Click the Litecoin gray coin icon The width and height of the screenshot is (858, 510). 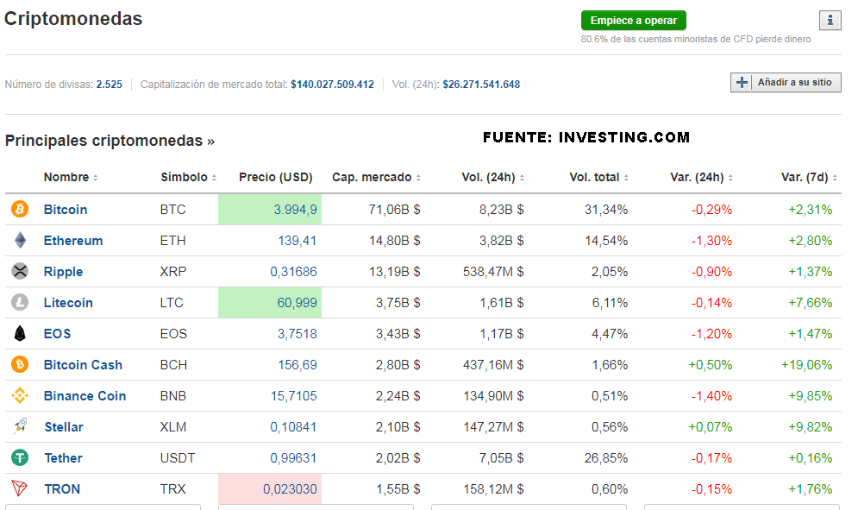pos(20,303)
